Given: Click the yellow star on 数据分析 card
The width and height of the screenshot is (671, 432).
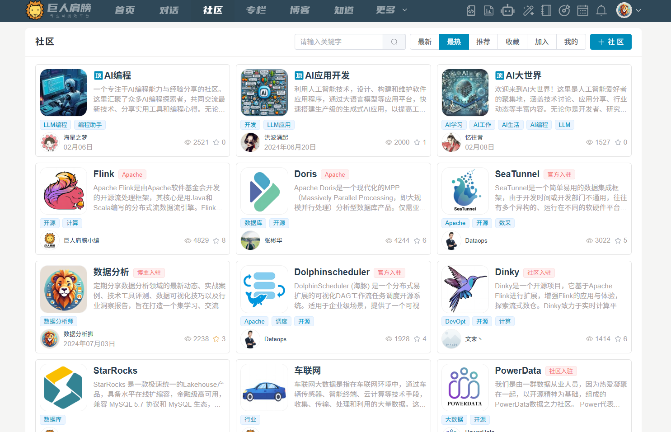Looking at the screenshot, I should (x=216, y=339).
